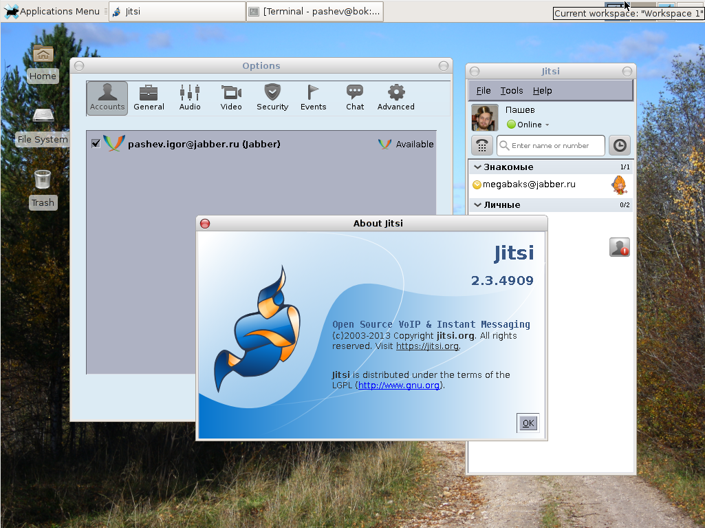Click the megabaks@jabber.ru away status icon
705x528 pixels.
tap(477, 184)
